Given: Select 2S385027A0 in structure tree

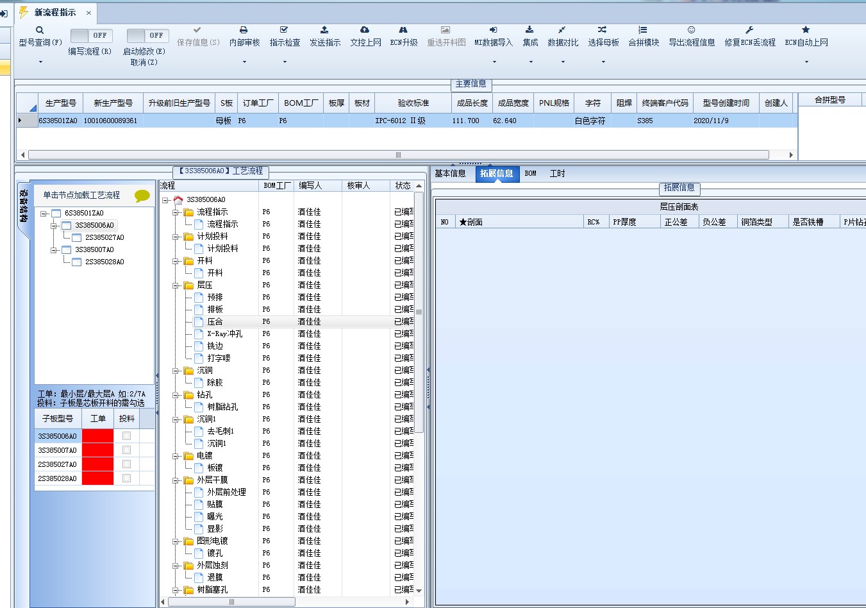Looking at the screenshot, I should coord(104,237).
